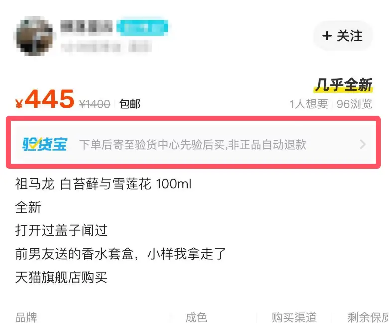
Task: Click the 96浏览 view count
Action: point(354,104)
